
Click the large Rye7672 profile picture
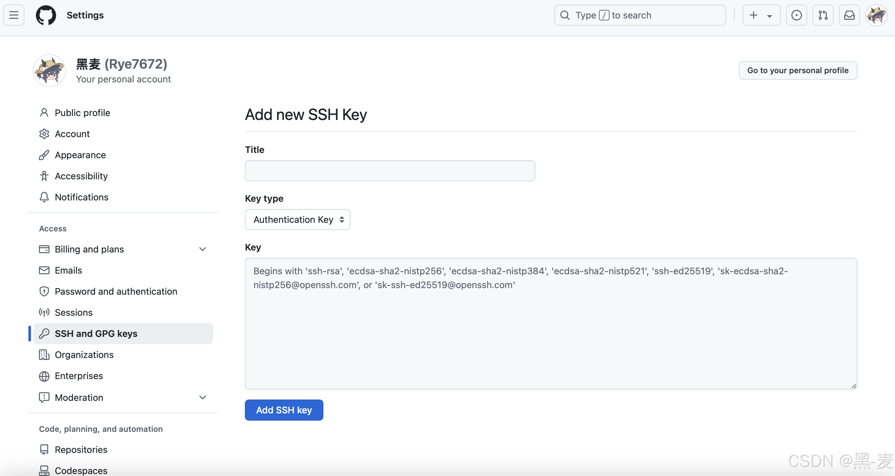point(49,71)
